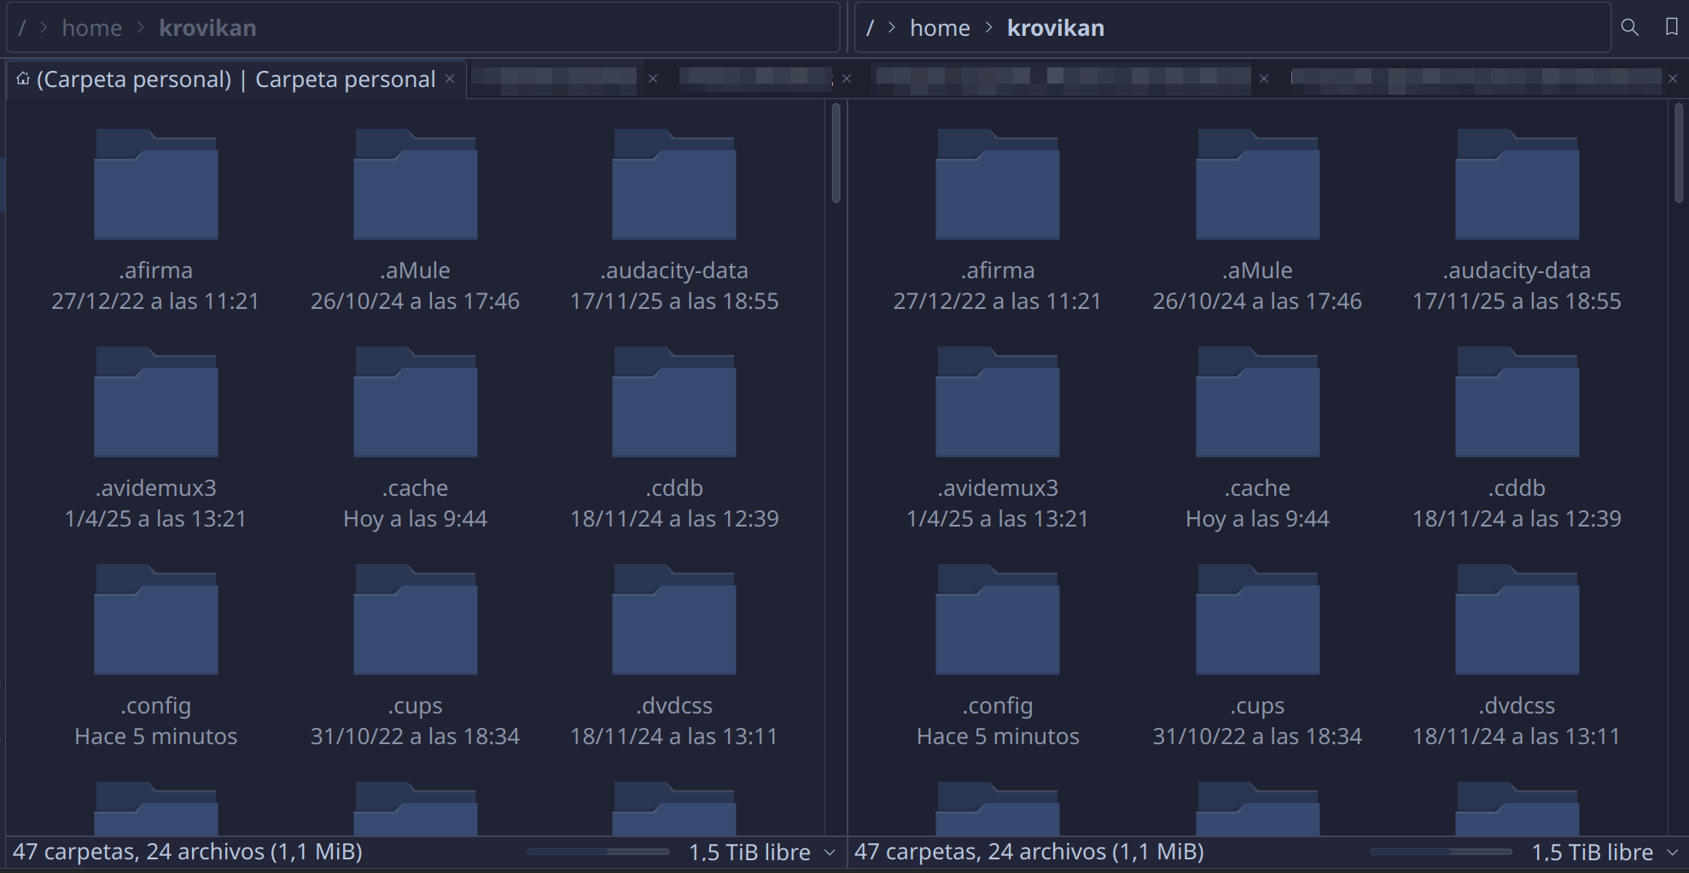The height and width of the screenshot is (873, 1689).
Task: Click chevron after home in right breadcrumb
Action: click(x=988, y=28)
